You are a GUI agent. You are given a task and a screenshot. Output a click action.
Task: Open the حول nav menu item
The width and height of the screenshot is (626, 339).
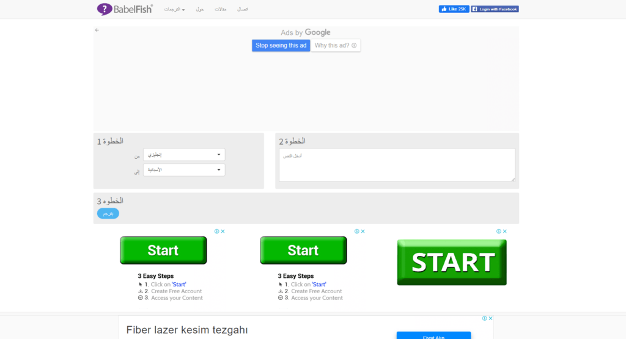click(x=200, y=10)
